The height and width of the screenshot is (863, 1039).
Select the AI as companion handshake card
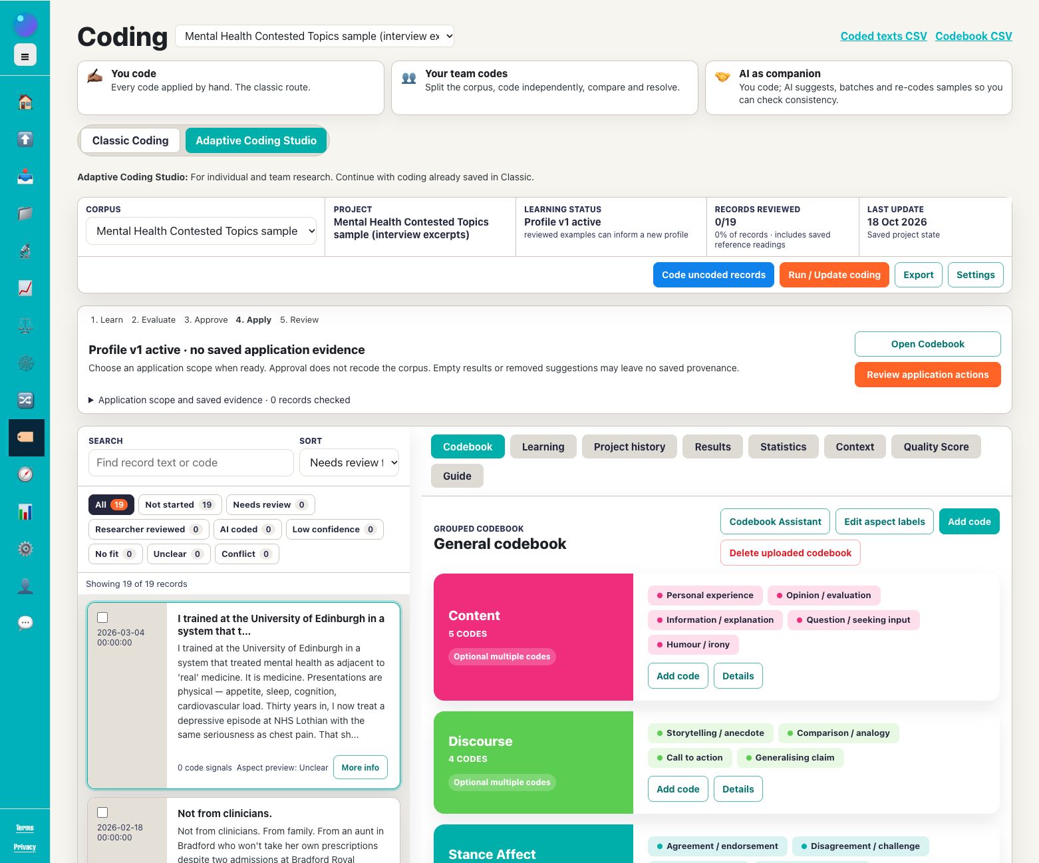pos(859,88)
